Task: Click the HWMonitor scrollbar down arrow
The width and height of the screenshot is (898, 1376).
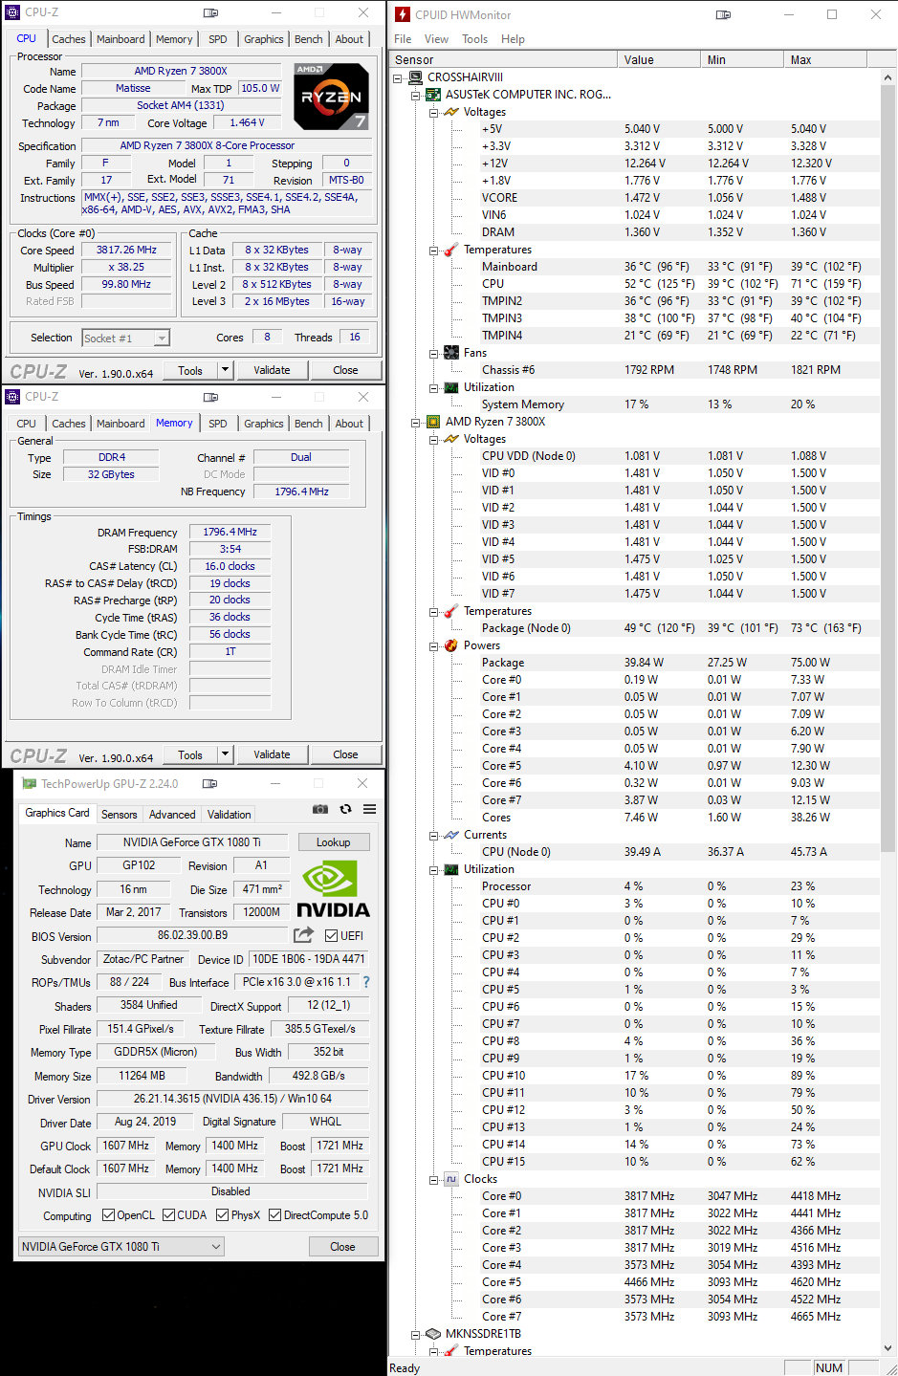Action: pos(887,1348)
